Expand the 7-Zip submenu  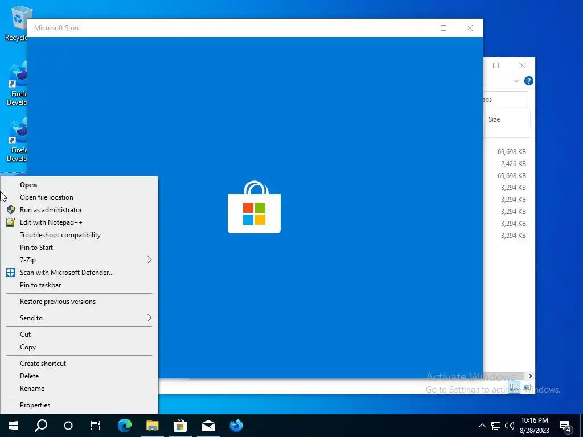click(x=79, y=259)
